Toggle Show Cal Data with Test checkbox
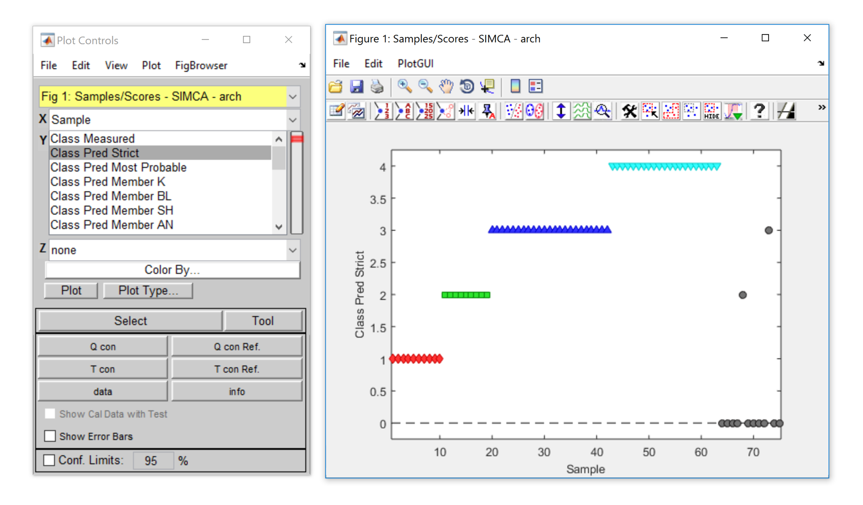 50,413
